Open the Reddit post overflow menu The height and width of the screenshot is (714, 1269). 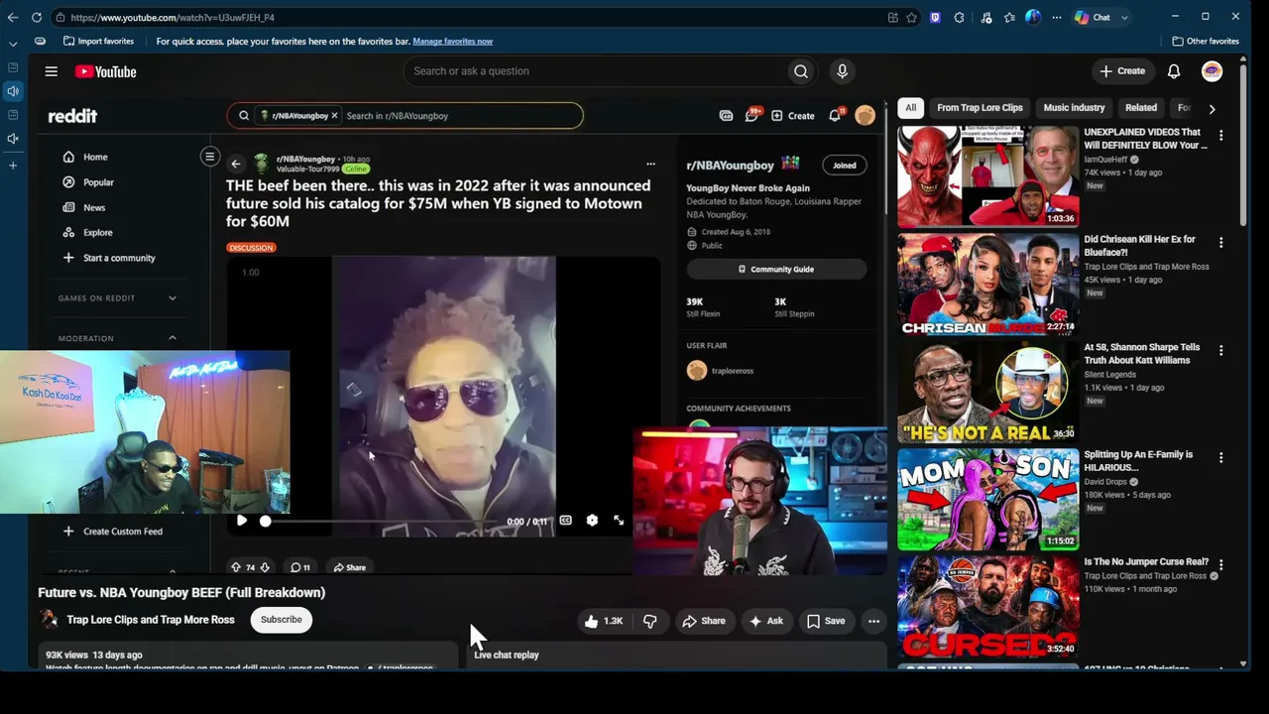[650, 164]
